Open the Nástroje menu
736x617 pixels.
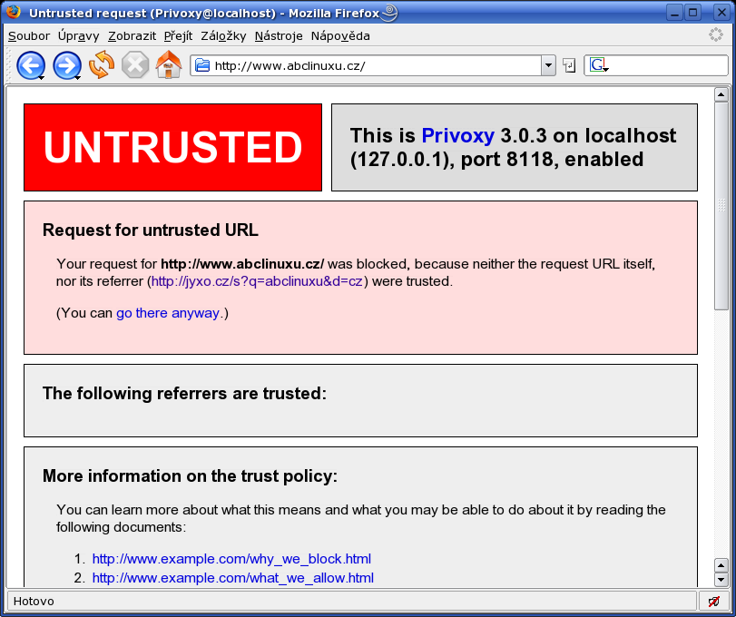tap(279, 36)
